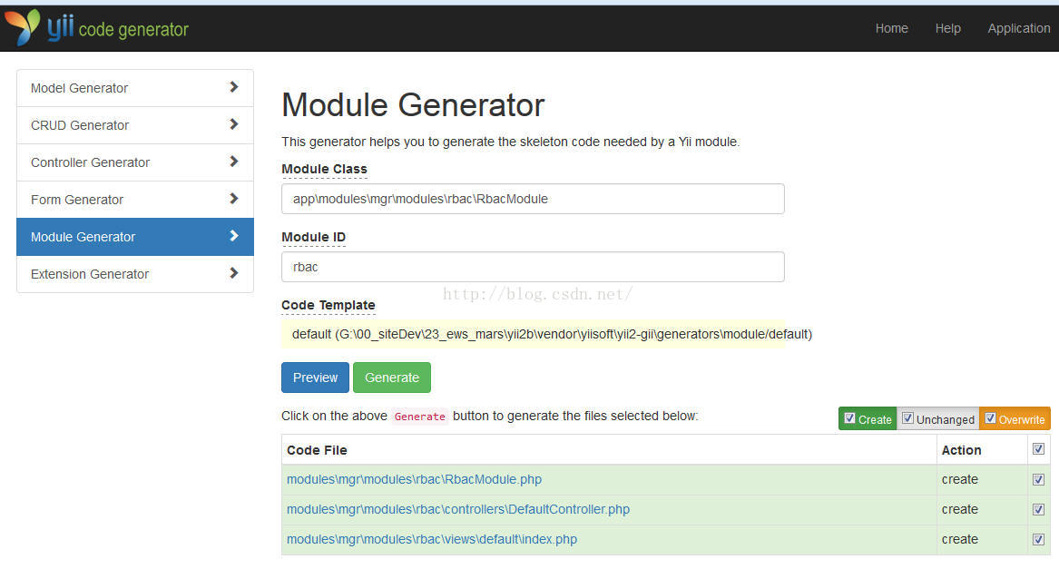1059x569 pixels.
Task: Open RbacModule.php code file link
Action: tap(414, 479)
